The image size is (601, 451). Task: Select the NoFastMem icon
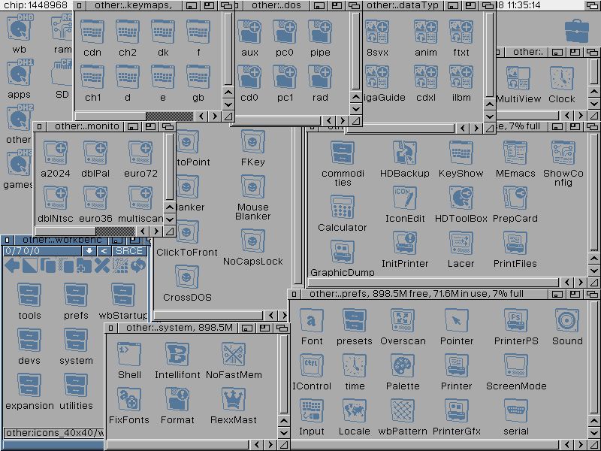(234, 355)
